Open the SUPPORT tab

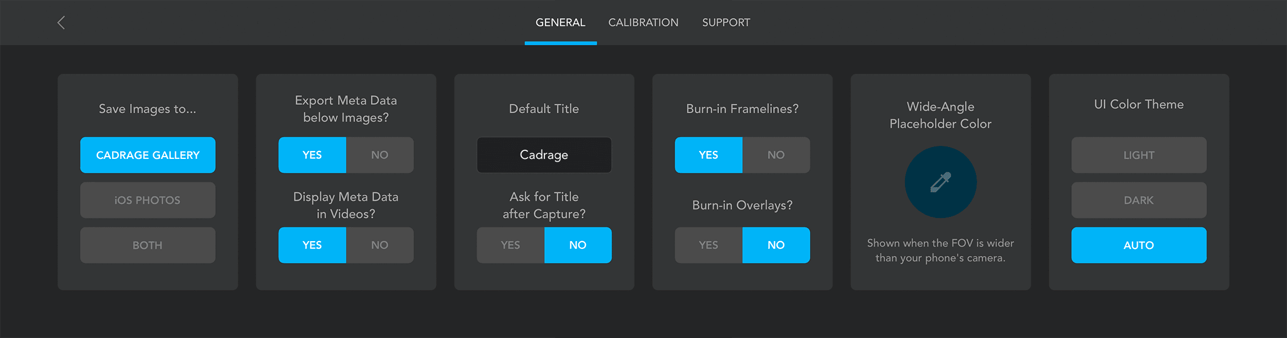(726, 23)
